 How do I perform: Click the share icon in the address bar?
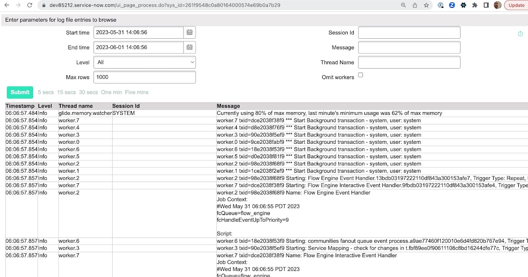point(414,5)
